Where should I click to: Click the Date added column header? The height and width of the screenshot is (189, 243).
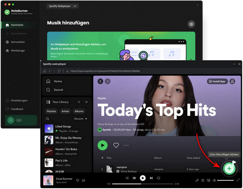[x=193, y=158]
